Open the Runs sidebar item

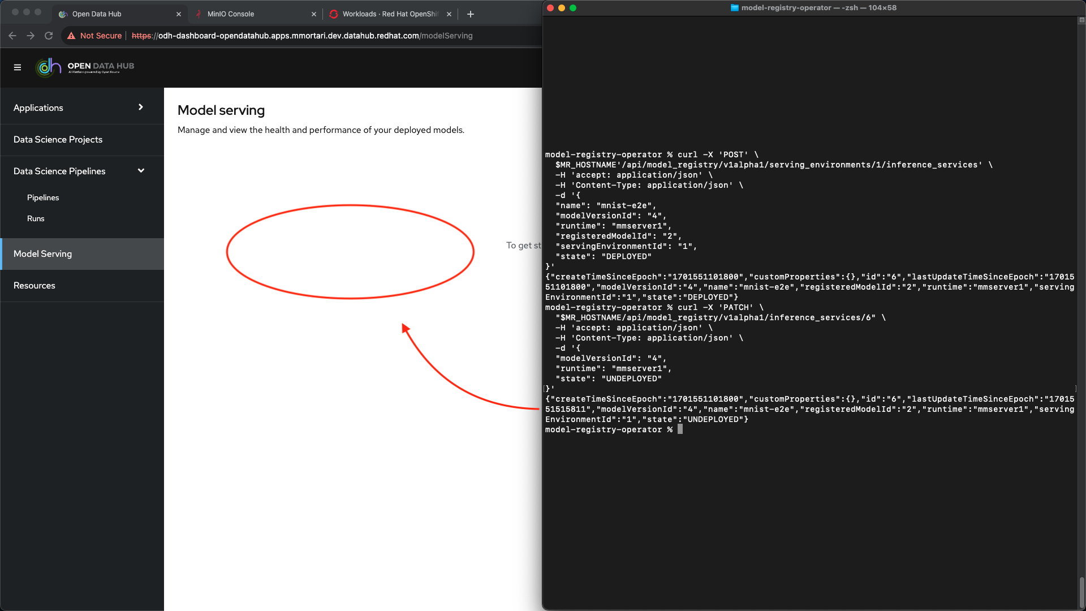click(36, 218)
